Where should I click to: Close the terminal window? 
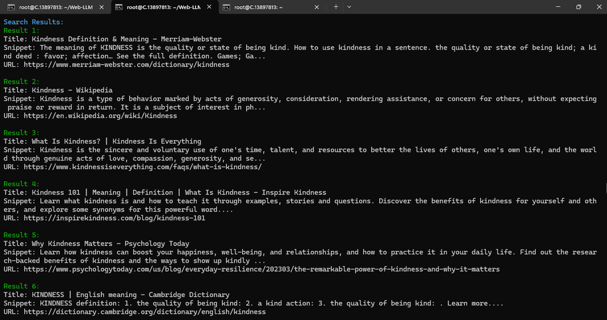point(599,7)
